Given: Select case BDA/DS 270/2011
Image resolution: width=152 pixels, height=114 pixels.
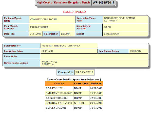Looking at the screenshot, I should [56, 108].
